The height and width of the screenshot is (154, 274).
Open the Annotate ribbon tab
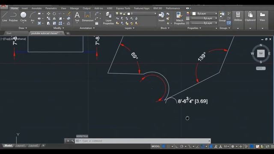[x=36, y=8]
